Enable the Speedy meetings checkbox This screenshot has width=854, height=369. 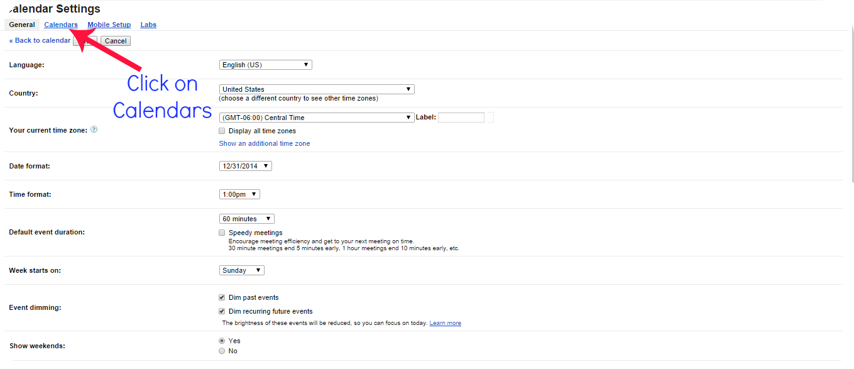point(222,233)
